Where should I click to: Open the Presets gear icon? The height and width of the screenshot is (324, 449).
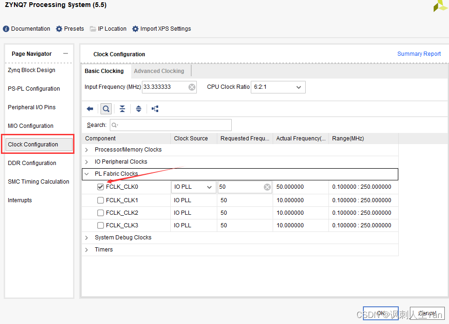click(x=59, y=29)
